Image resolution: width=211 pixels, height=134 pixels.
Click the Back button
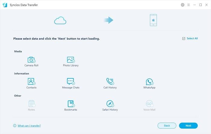click(x=167, y=126)
